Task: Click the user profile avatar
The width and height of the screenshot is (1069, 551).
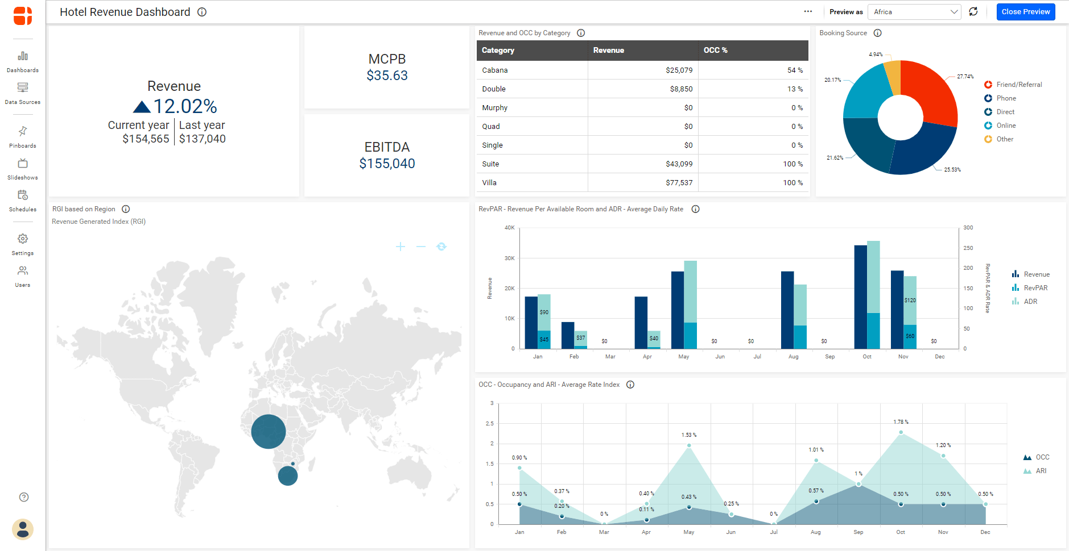Action: [x=23, y=529]
